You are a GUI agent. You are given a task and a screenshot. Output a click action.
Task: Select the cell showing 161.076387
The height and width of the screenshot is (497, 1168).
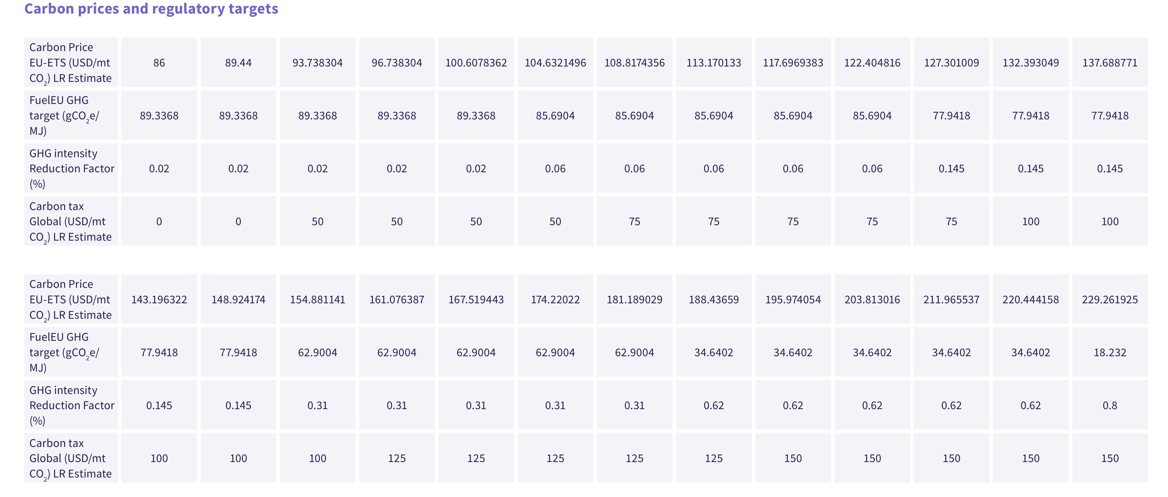point(397,300)
